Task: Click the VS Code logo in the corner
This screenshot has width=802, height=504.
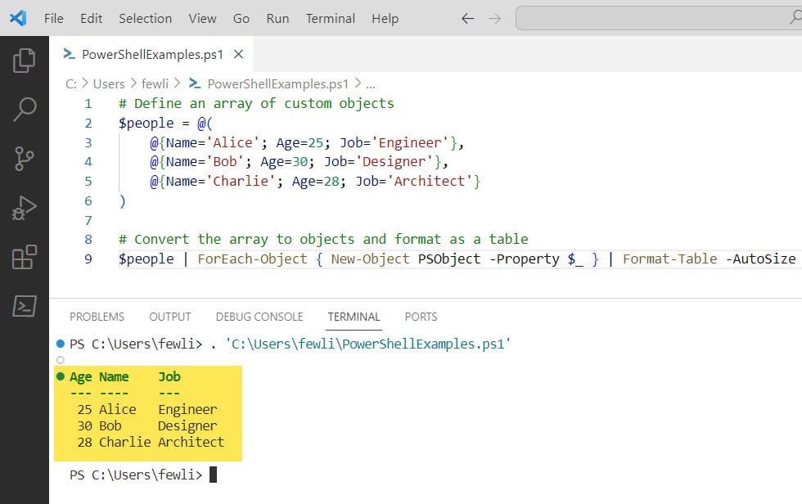Action: point(18,18)
